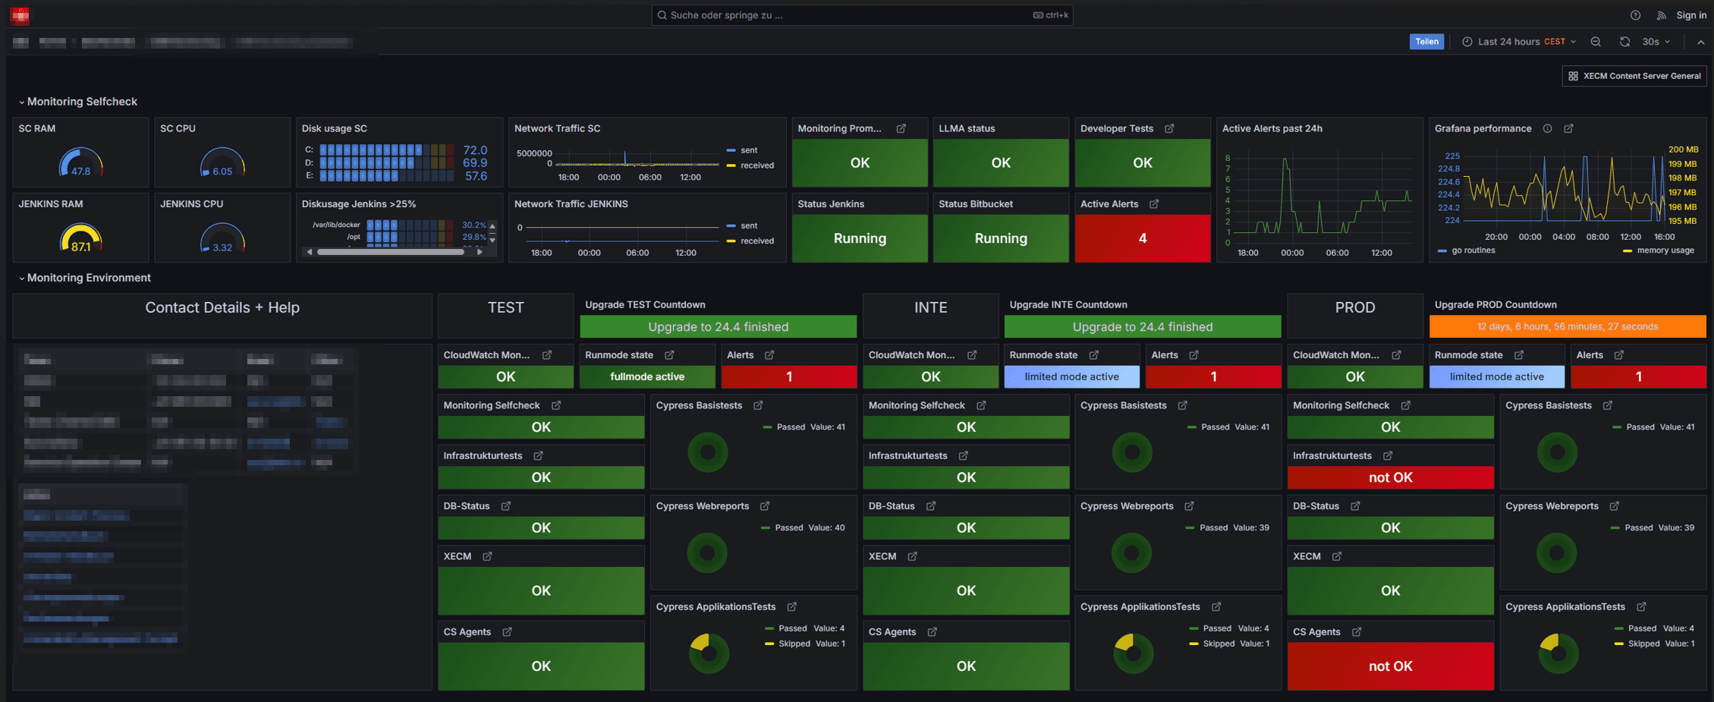Toggle 'memory usage' series in Grafana performance legend
1714x702 pixels.
(x=1665, y=250)
